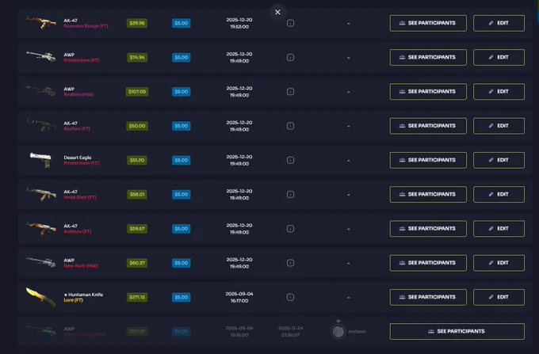See participants for AK-47 Asiimov
The image size is (539, 354).
pos(428,229)
